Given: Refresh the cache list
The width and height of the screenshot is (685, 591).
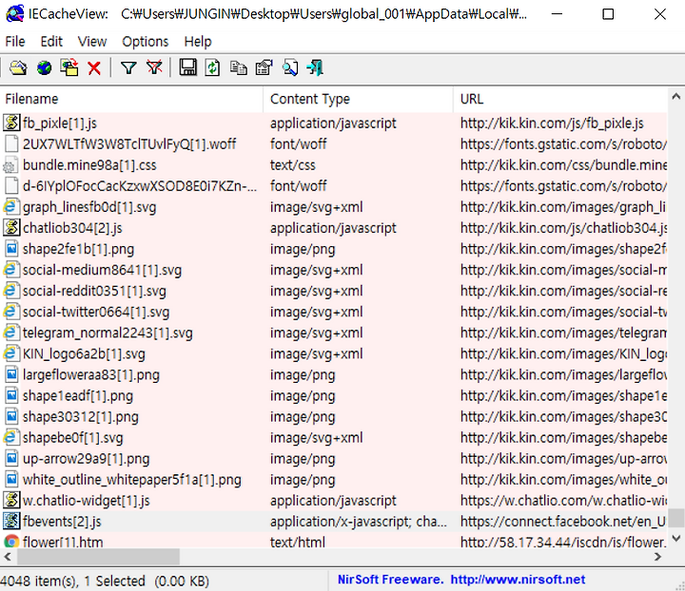Looking at the screenshot, I should (x=213, y=68).
